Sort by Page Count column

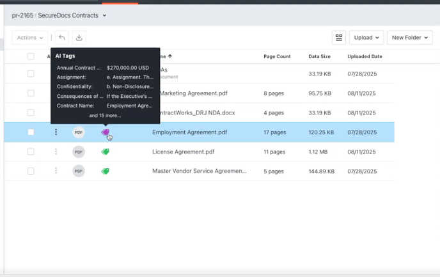tap(277, 56)
